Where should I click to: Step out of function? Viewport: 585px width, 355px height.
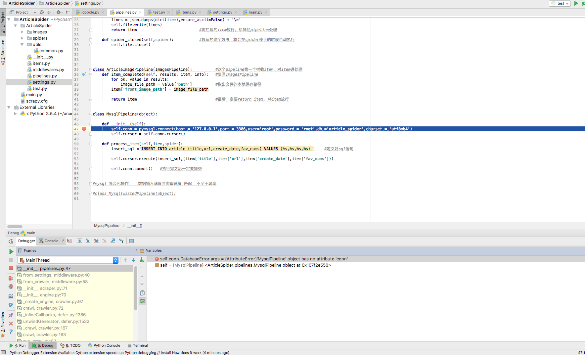[113, 241]
